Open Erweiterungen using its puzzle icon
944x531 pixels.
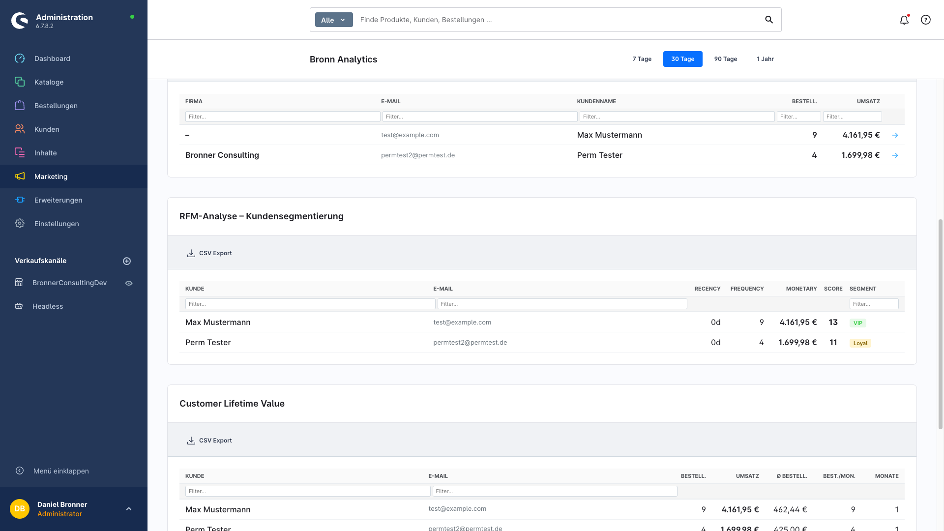tap(20, 200)
